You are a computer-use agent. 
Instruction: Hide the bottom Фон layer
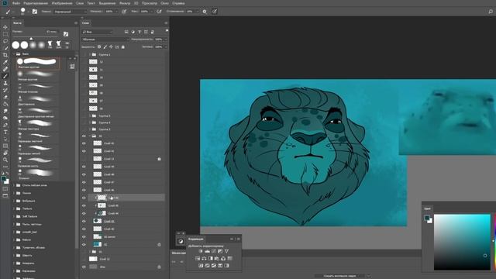click(84, 267)
